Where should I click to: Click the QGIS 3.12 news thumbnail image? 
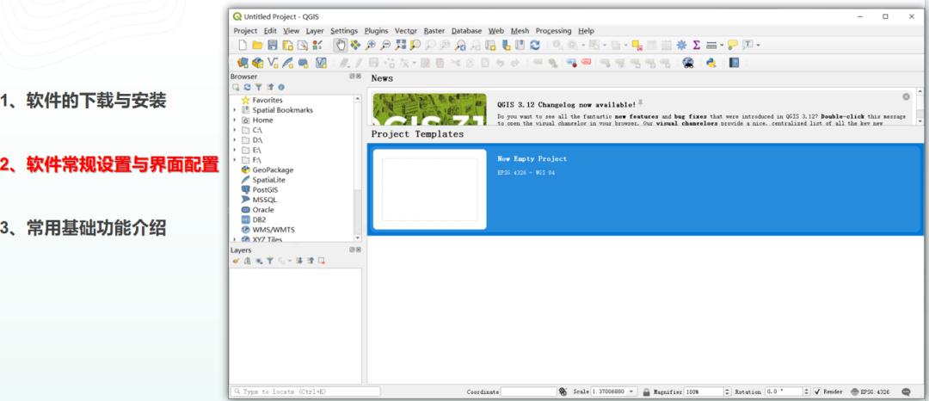pyautogui.click(x=429, y=109)
